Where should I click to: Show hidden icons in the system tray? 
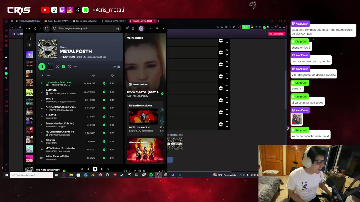tap(240, 175)
